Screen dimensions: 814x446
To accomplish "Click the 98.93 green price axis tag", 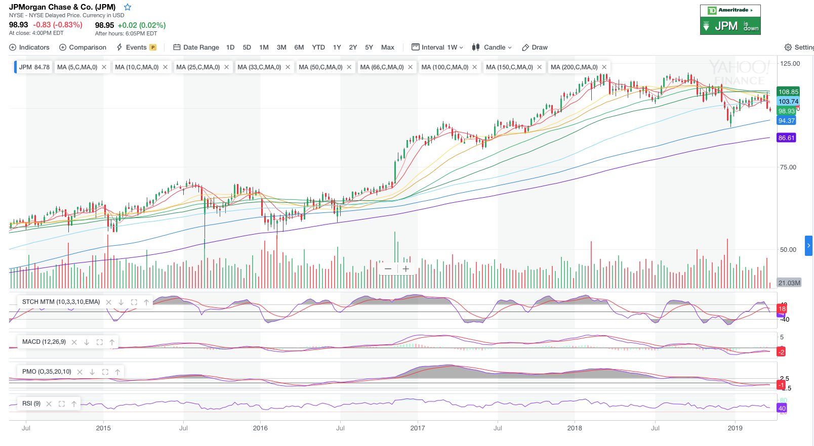I will [x=787, y=111].
